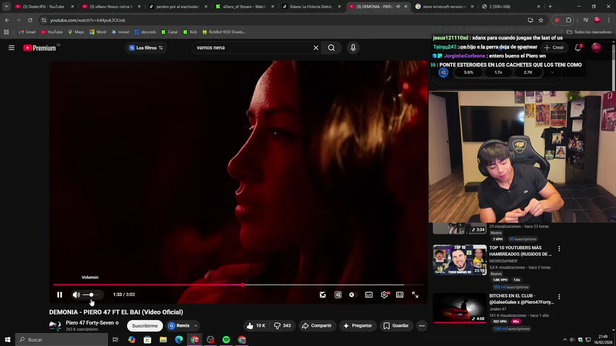Expand the vidIQ stats bar chevron
The image size is (616, 346).
(552, 73)
